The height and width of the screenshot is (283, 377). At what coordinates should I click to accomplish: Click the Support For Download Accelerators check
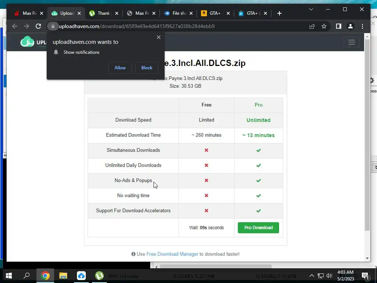(258, 211)
